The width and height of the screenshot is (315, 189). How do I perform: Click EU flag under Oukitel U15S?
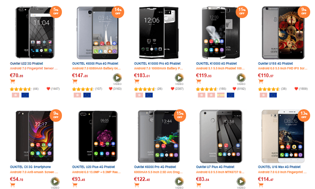pos(273,95)
